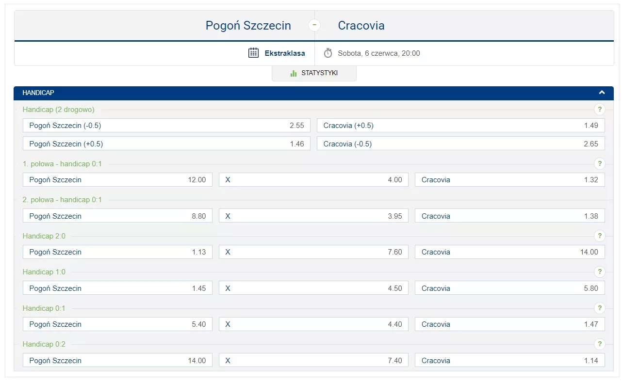
Task: Open help for Handicap (2 drogowo)
Action: coord(599,109)
